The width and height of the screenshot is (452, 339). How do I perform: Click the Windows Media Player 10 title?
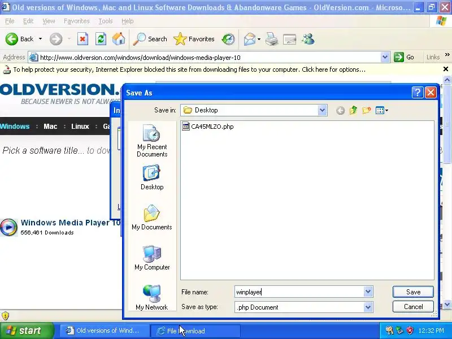point(70,223)
